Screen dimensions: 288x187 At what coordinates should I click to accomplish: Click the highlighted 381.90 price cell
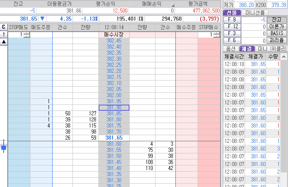pos(114,108)
